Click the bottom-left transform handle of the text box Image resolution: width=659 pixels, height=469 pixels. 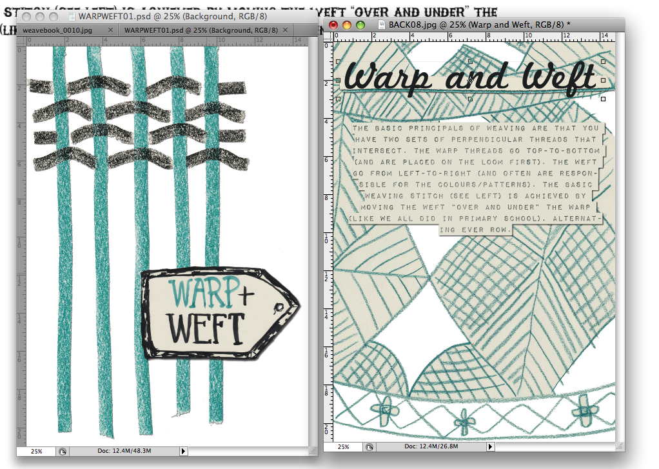click(x=339, y=99)
